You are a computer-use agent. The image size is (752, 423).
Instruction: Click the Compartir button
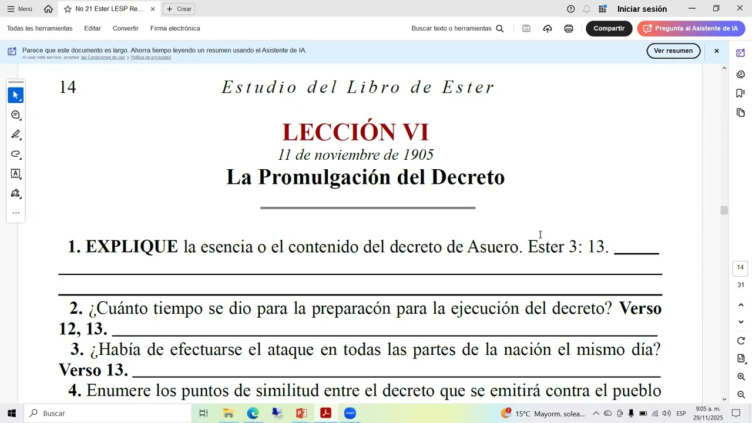pos(609,28)
